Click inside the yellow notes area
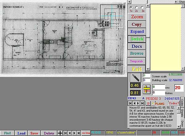Image resolution: width=185 pixels, height=136 pixels. 166,37
